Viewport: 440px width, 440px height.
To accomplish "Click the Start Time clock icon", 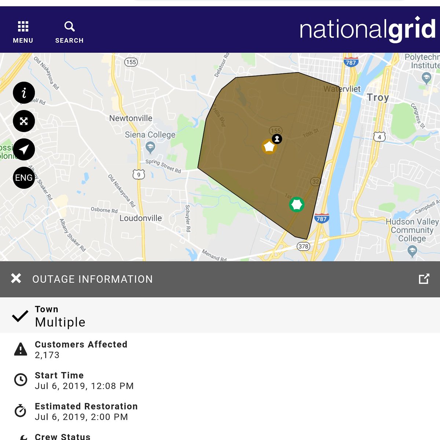I will click(21, 380).
